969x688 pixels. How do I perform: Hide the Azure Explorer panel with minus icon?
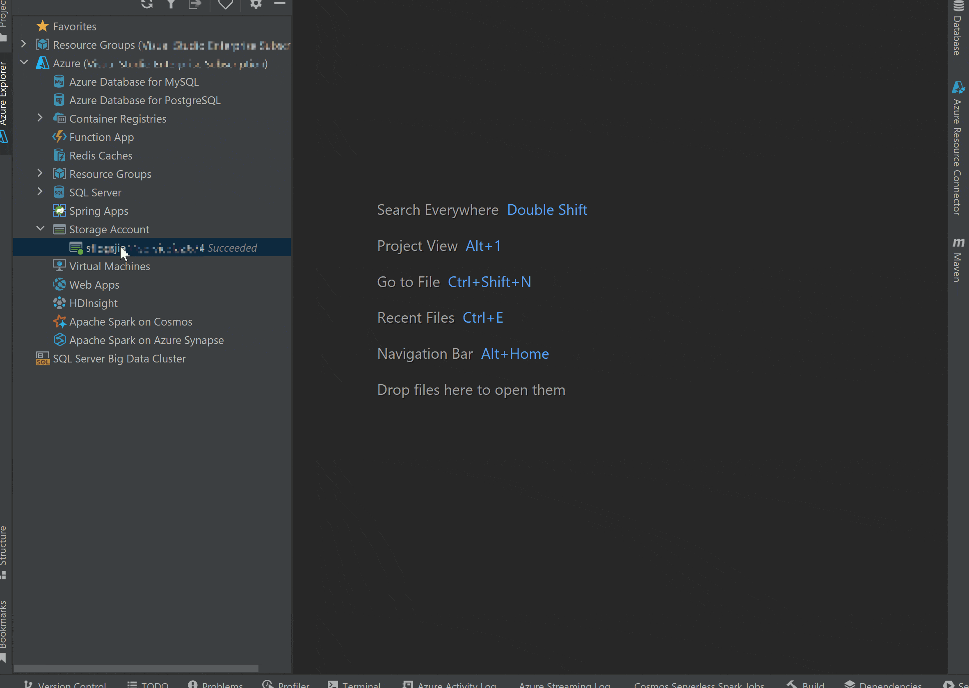pos(280,3)
